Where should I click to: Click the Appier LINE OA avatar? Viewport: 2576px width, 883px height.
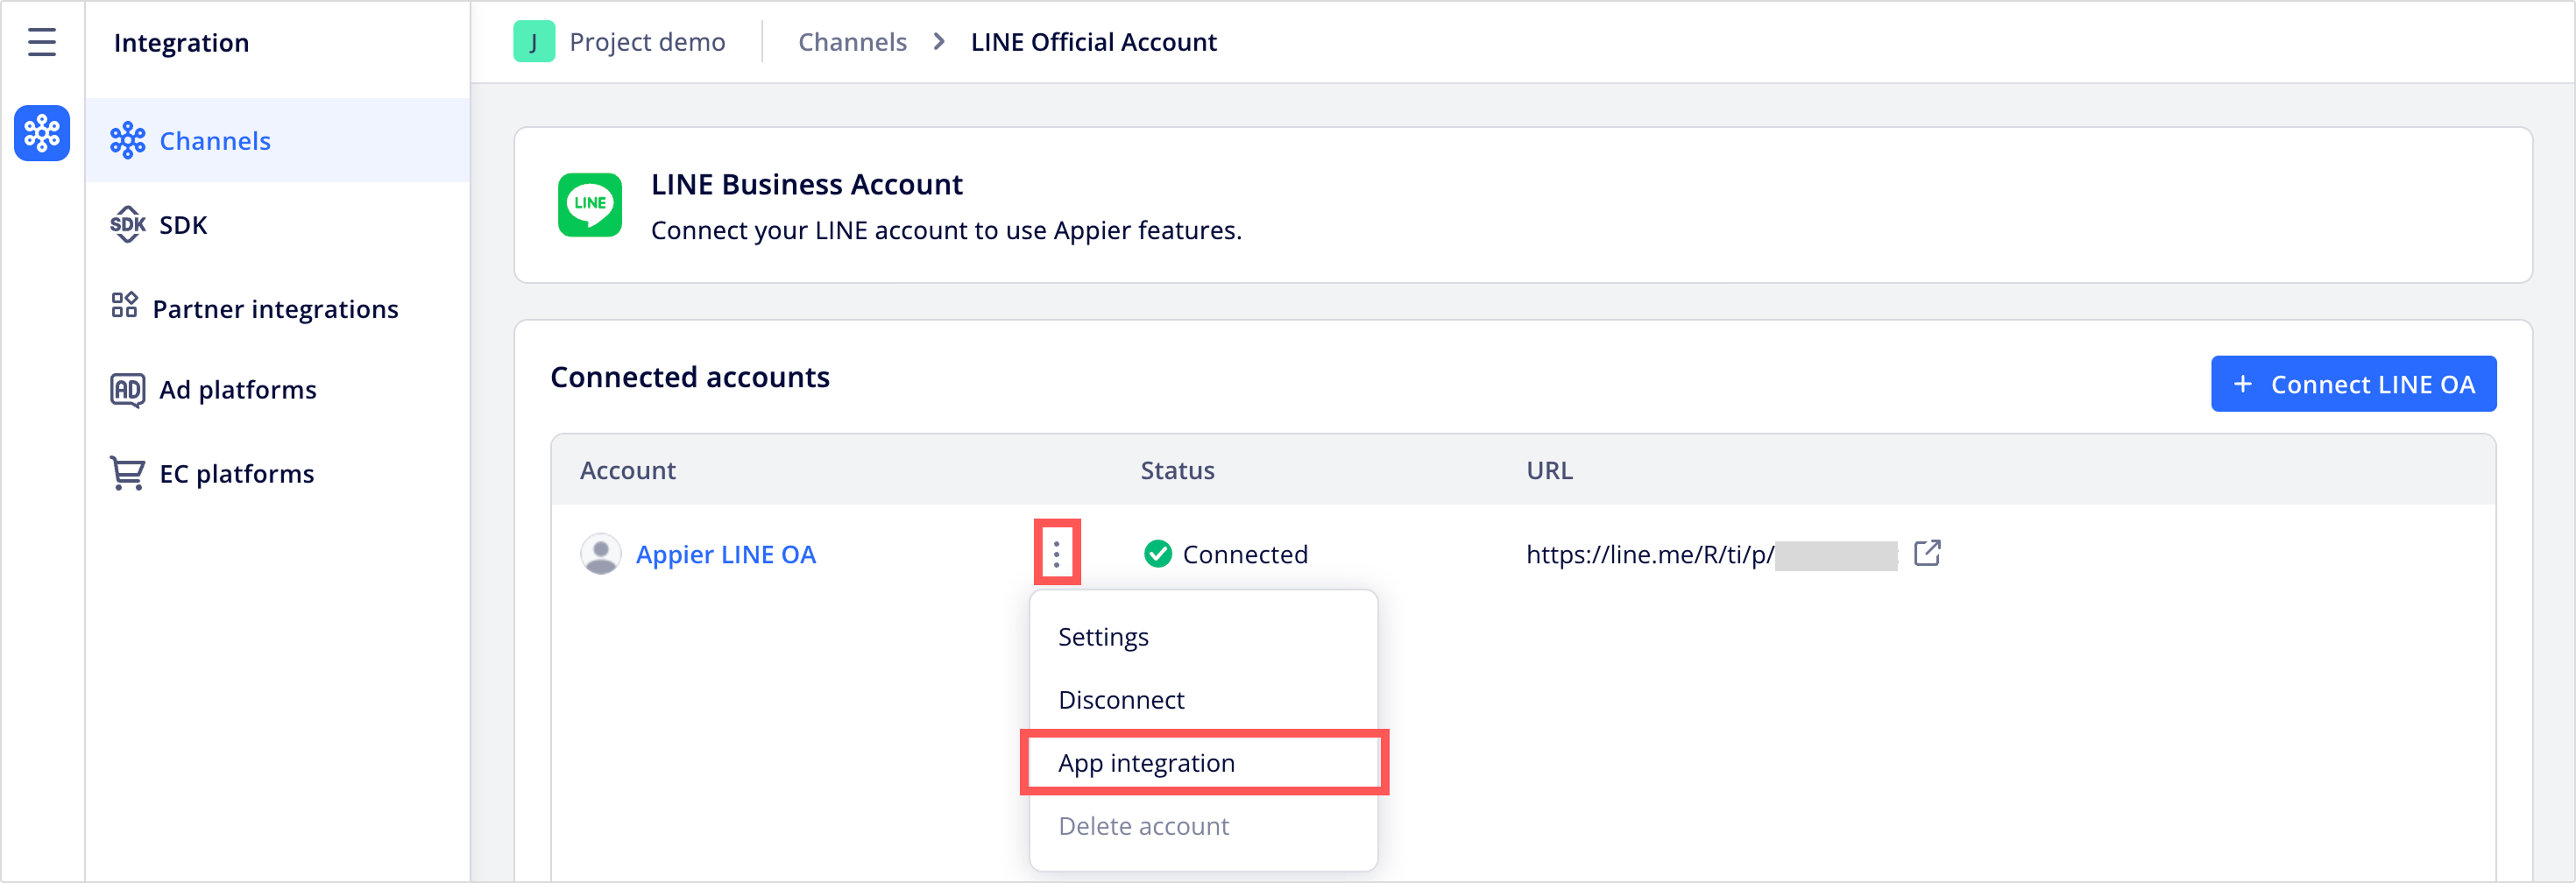[601, 554]
